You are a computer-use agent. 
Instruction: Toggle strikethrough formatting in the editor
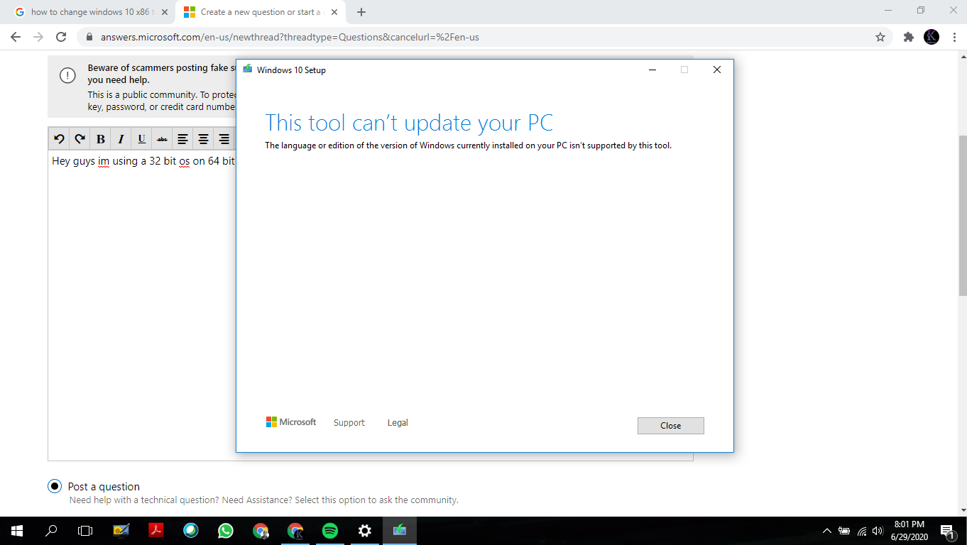point(162,138)
